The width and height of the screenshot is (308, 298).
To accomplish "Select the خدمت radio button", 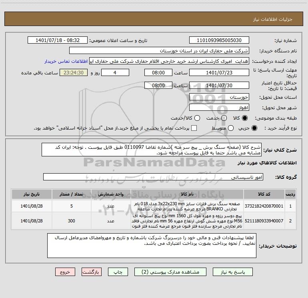I will pos(224,118).
